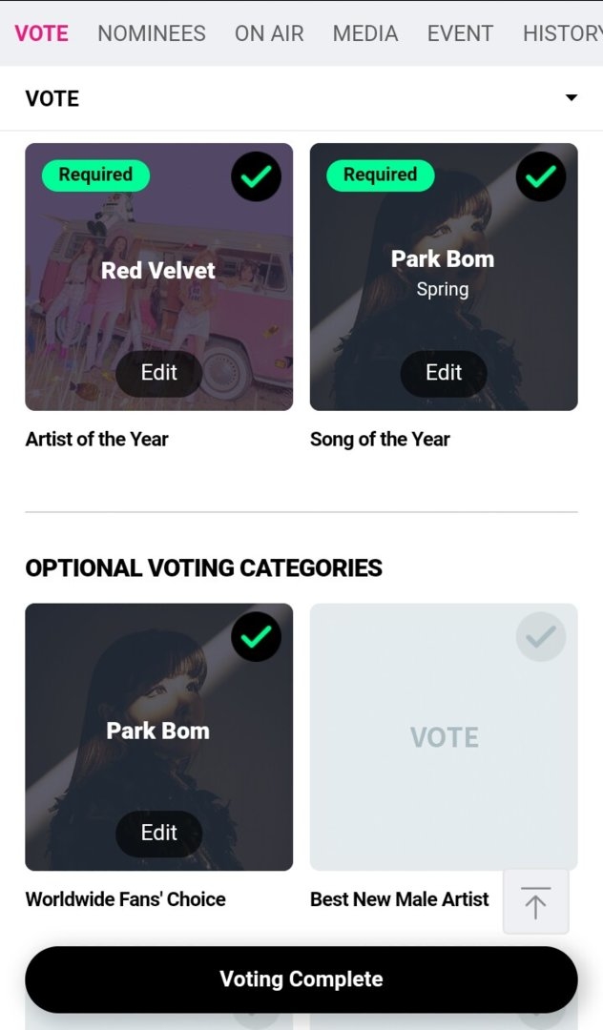This screenshot has width=603, height=1030.
Task: Click the Required badge on Red Velvet card
Action: [96, 175]
